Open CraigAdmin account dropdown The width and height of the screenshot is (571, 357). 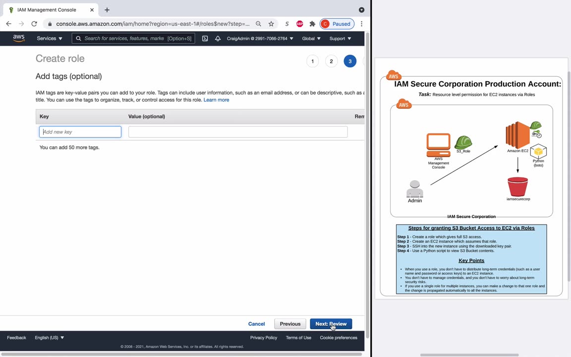[260, 38]
